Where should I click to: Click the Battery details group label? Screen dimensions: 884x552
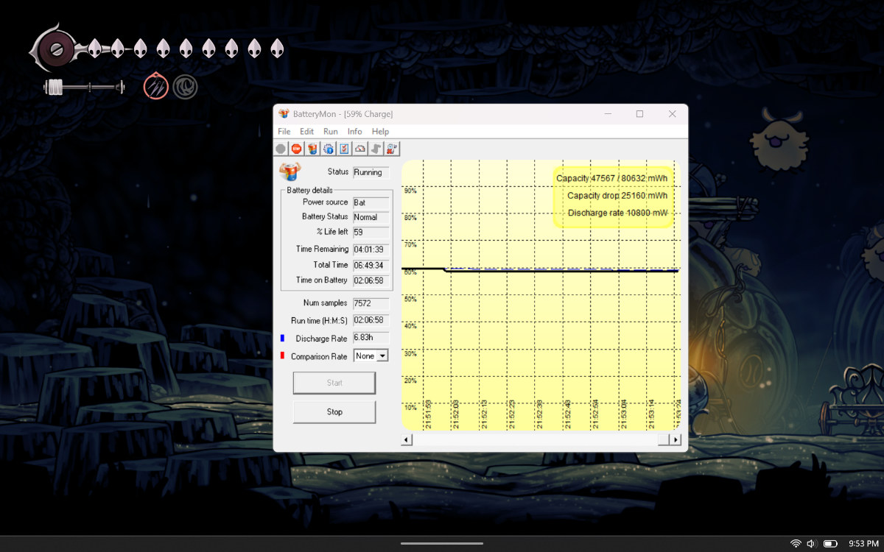click(x=309, y=190)
